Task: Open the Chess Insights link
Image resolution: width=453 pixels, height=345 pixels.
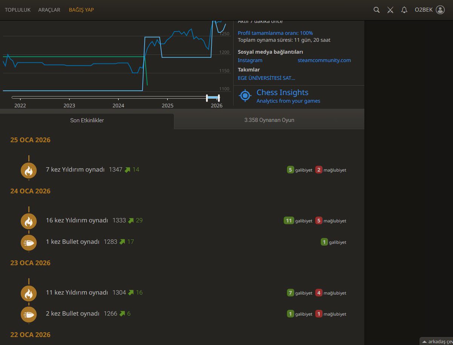Action: 282,92
